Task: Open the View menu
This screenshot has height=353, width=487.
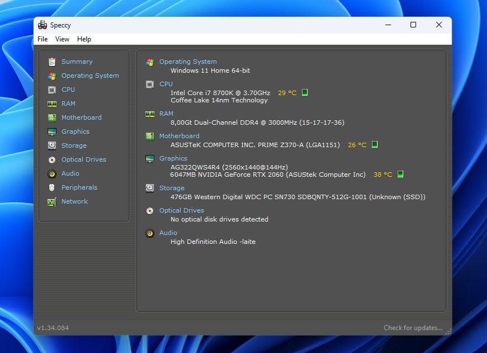Action: coord(62,39)
